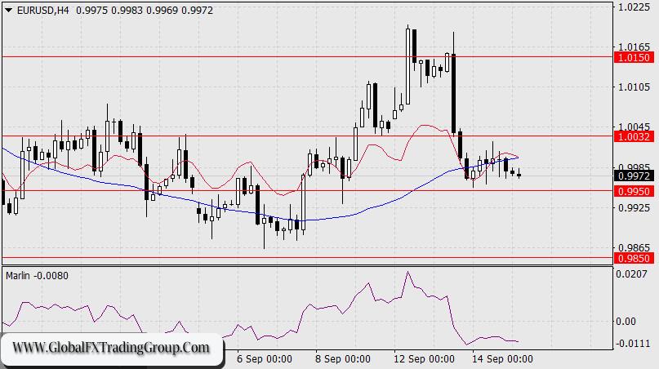Image resolution: width=659 pixels, height=369 pixels.
Task: Select the Marlin -0.0080 indicator label
Action: tap(37, 276)
